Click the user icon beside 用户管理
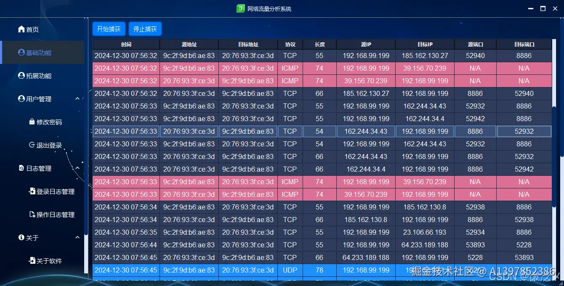 point(21,99)
